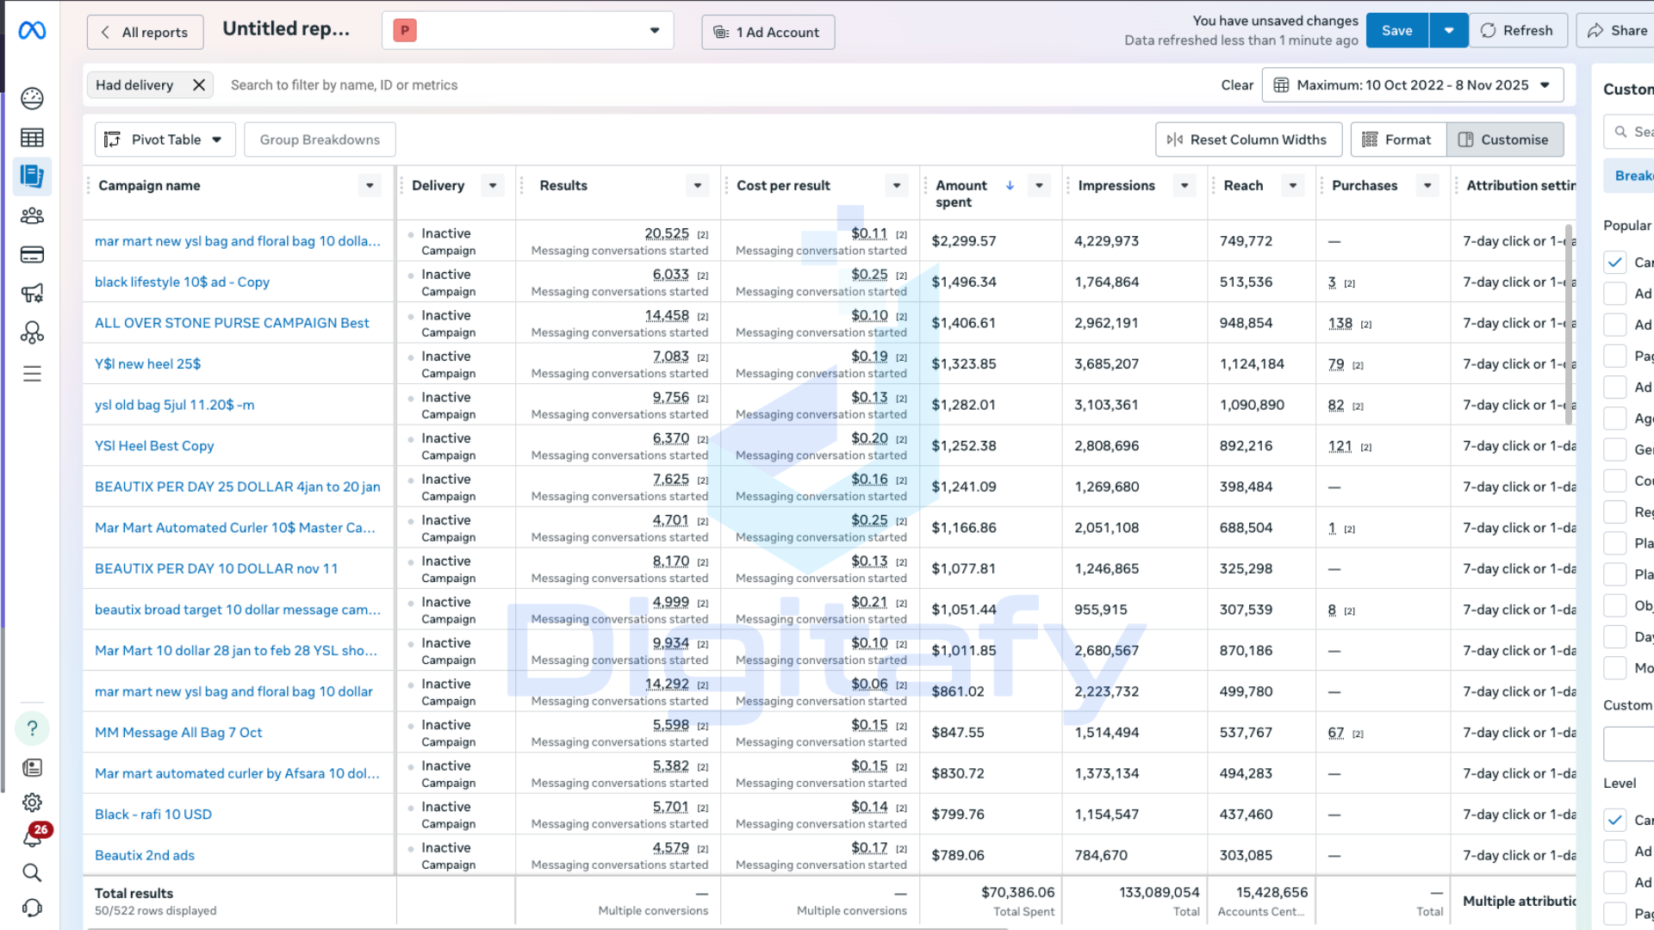This screenshot has height=930, width=1654.
Task: Open Account overview gauge icon
Action: click(32, 98)
